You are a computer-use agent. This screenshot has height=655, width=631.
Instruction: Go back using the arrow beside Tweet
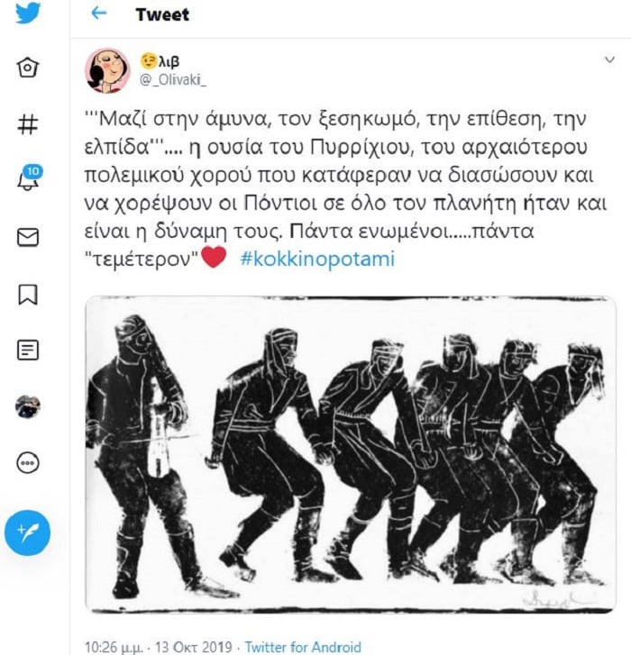pyautogui.click(x=98, y=14)
